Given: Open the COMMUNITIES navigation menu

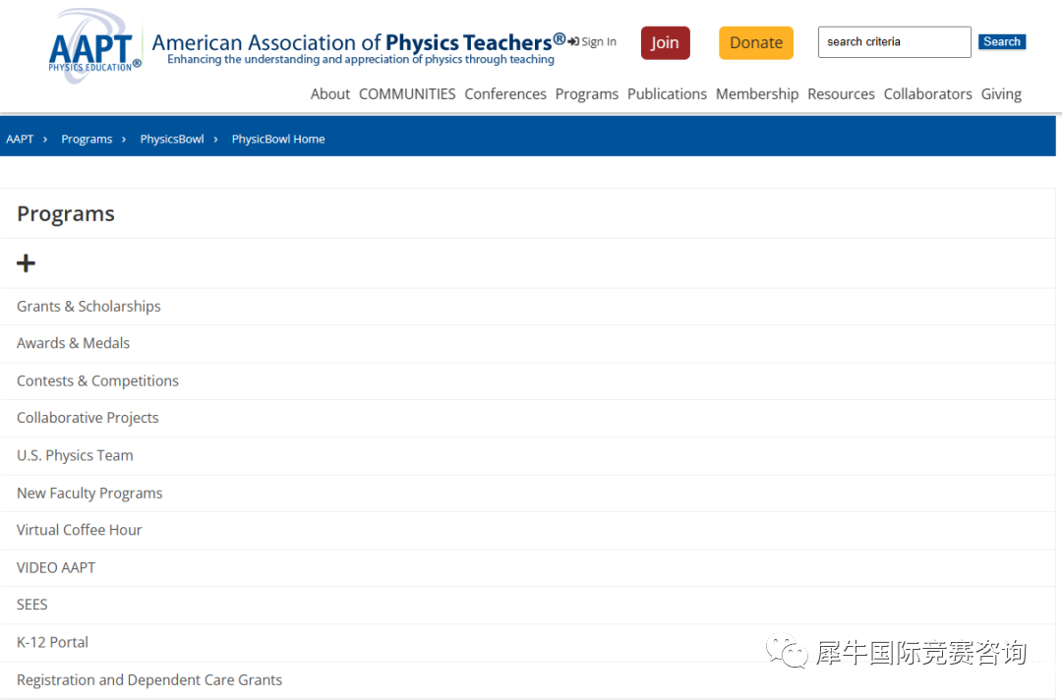Looking at the screenshot, I should coord(407,94).
